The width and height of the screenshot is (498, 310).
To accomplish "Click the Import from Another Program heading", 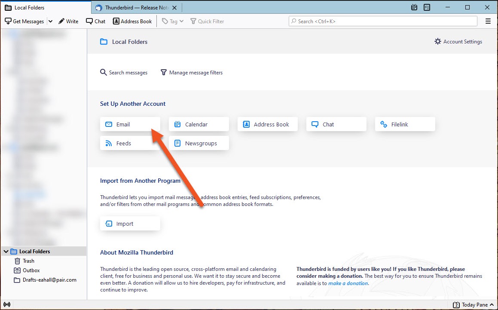I will click(140, 181).
